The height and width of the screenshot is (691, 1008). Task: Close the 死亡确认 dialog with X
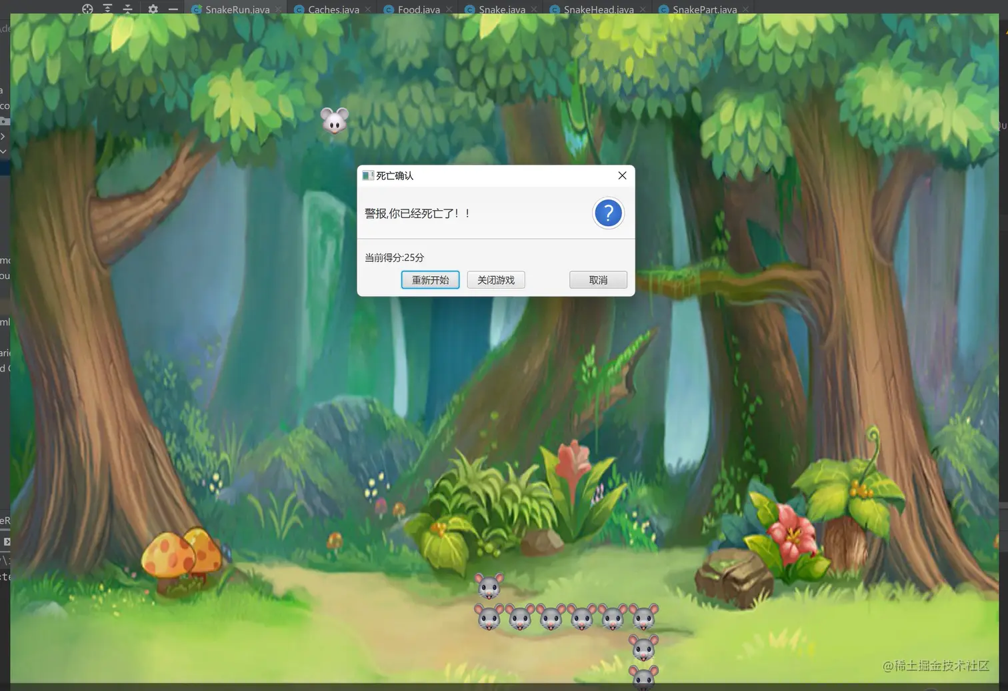click(x=622, y=175)
